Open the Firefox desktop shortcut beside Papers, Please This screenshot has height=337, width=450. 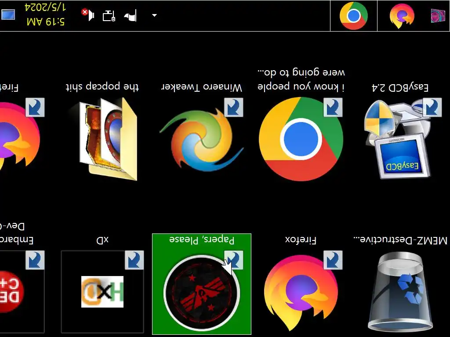301,292
